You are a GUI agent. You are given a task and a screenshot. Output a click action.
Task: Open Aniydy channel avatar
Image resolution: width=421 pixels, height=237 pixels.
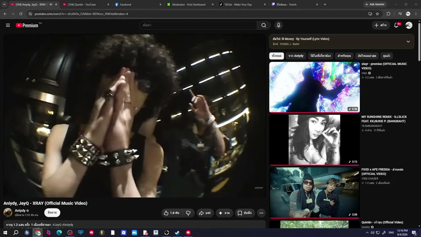(8, 212)
